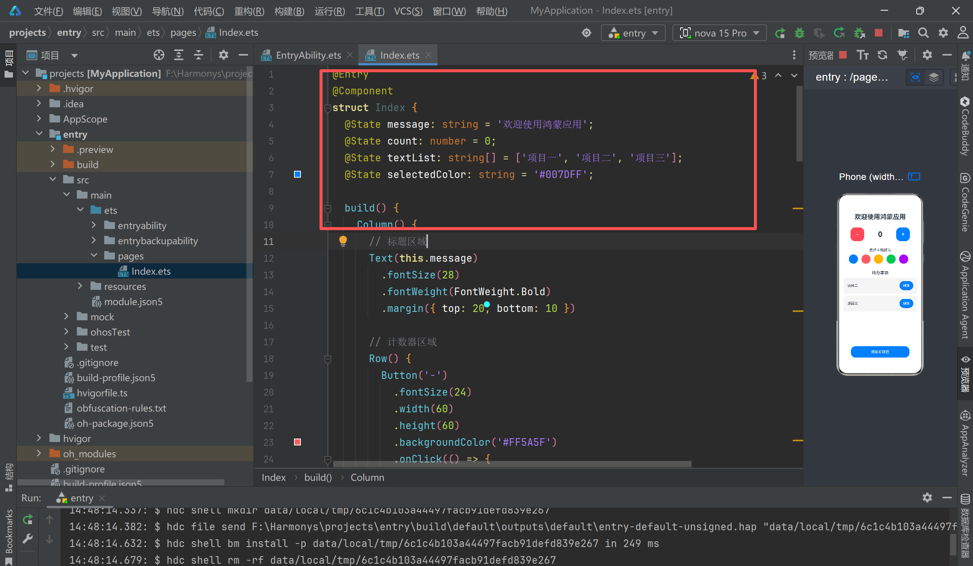Screen dimensions: 973x566
Task: Toggle the previewer side tab with eye icon
Action: point(965,375)
